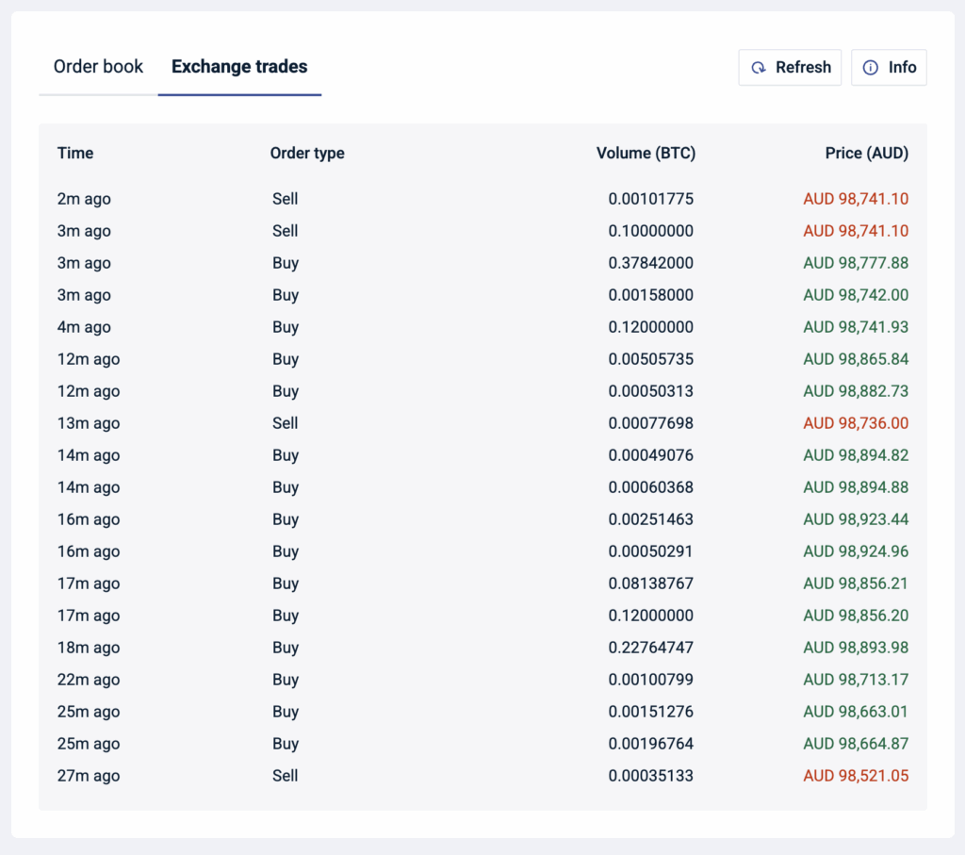Click the info circle icon
The width and height of the screenshot is (965, 855).
coord(870,67)
